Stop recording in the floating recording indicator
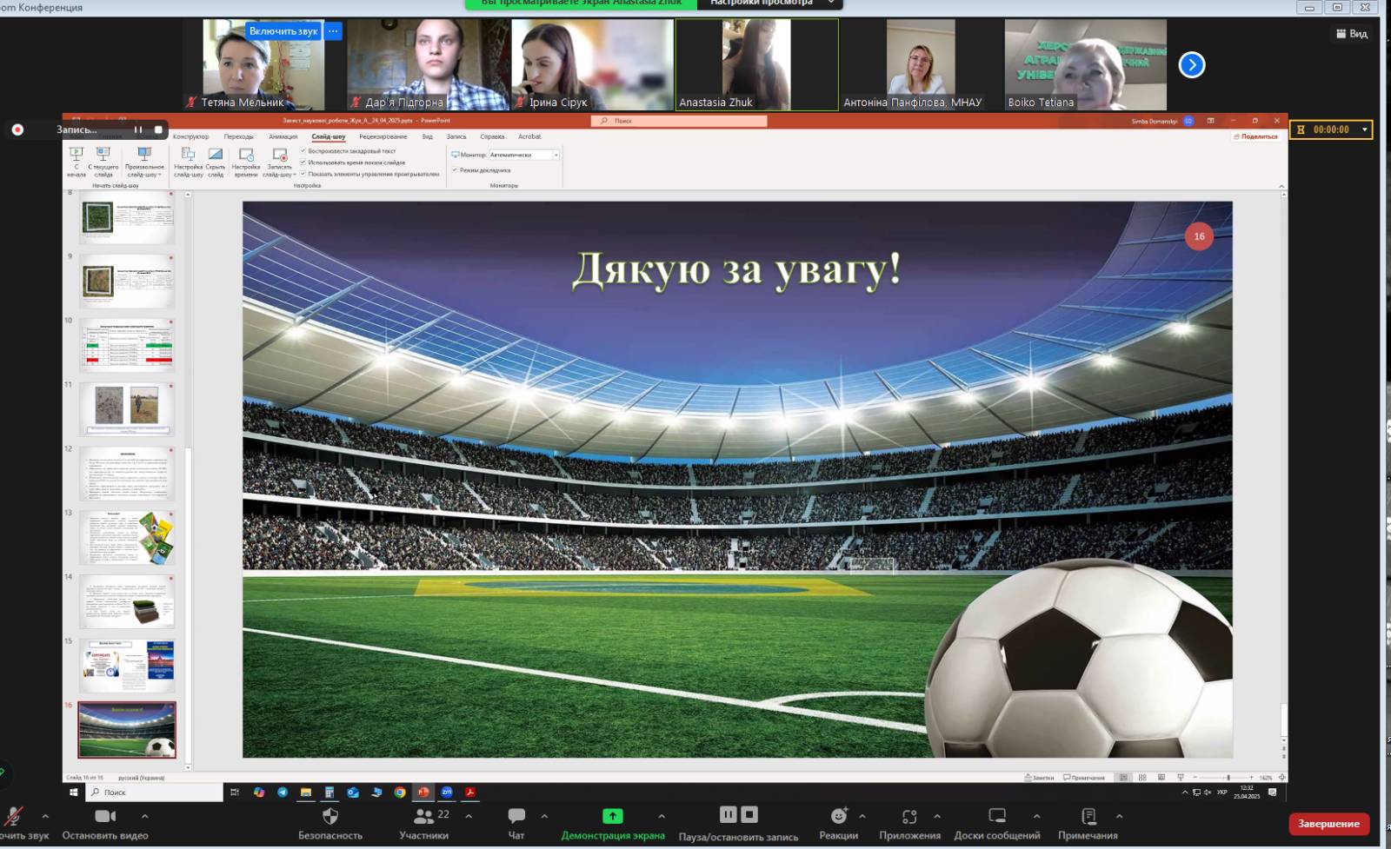 (158, 129)
